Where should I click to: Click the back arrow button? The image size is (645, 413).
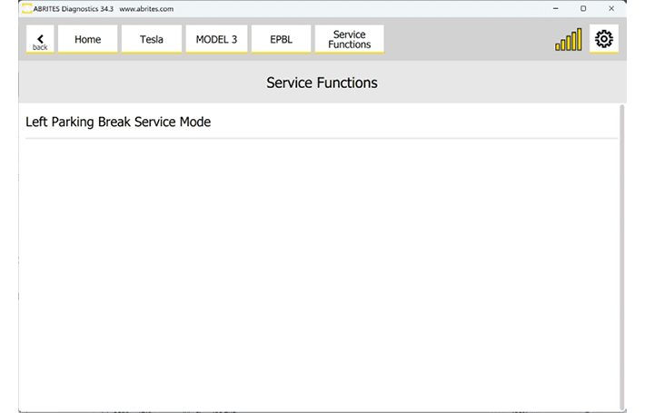(40, 40)
